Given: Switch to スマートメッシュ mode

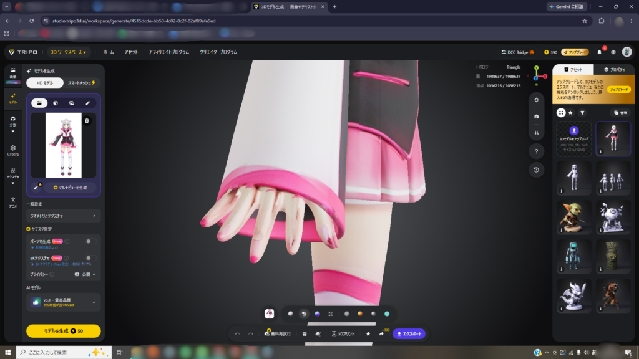Looking at the screenshot, I should point(82,83).
